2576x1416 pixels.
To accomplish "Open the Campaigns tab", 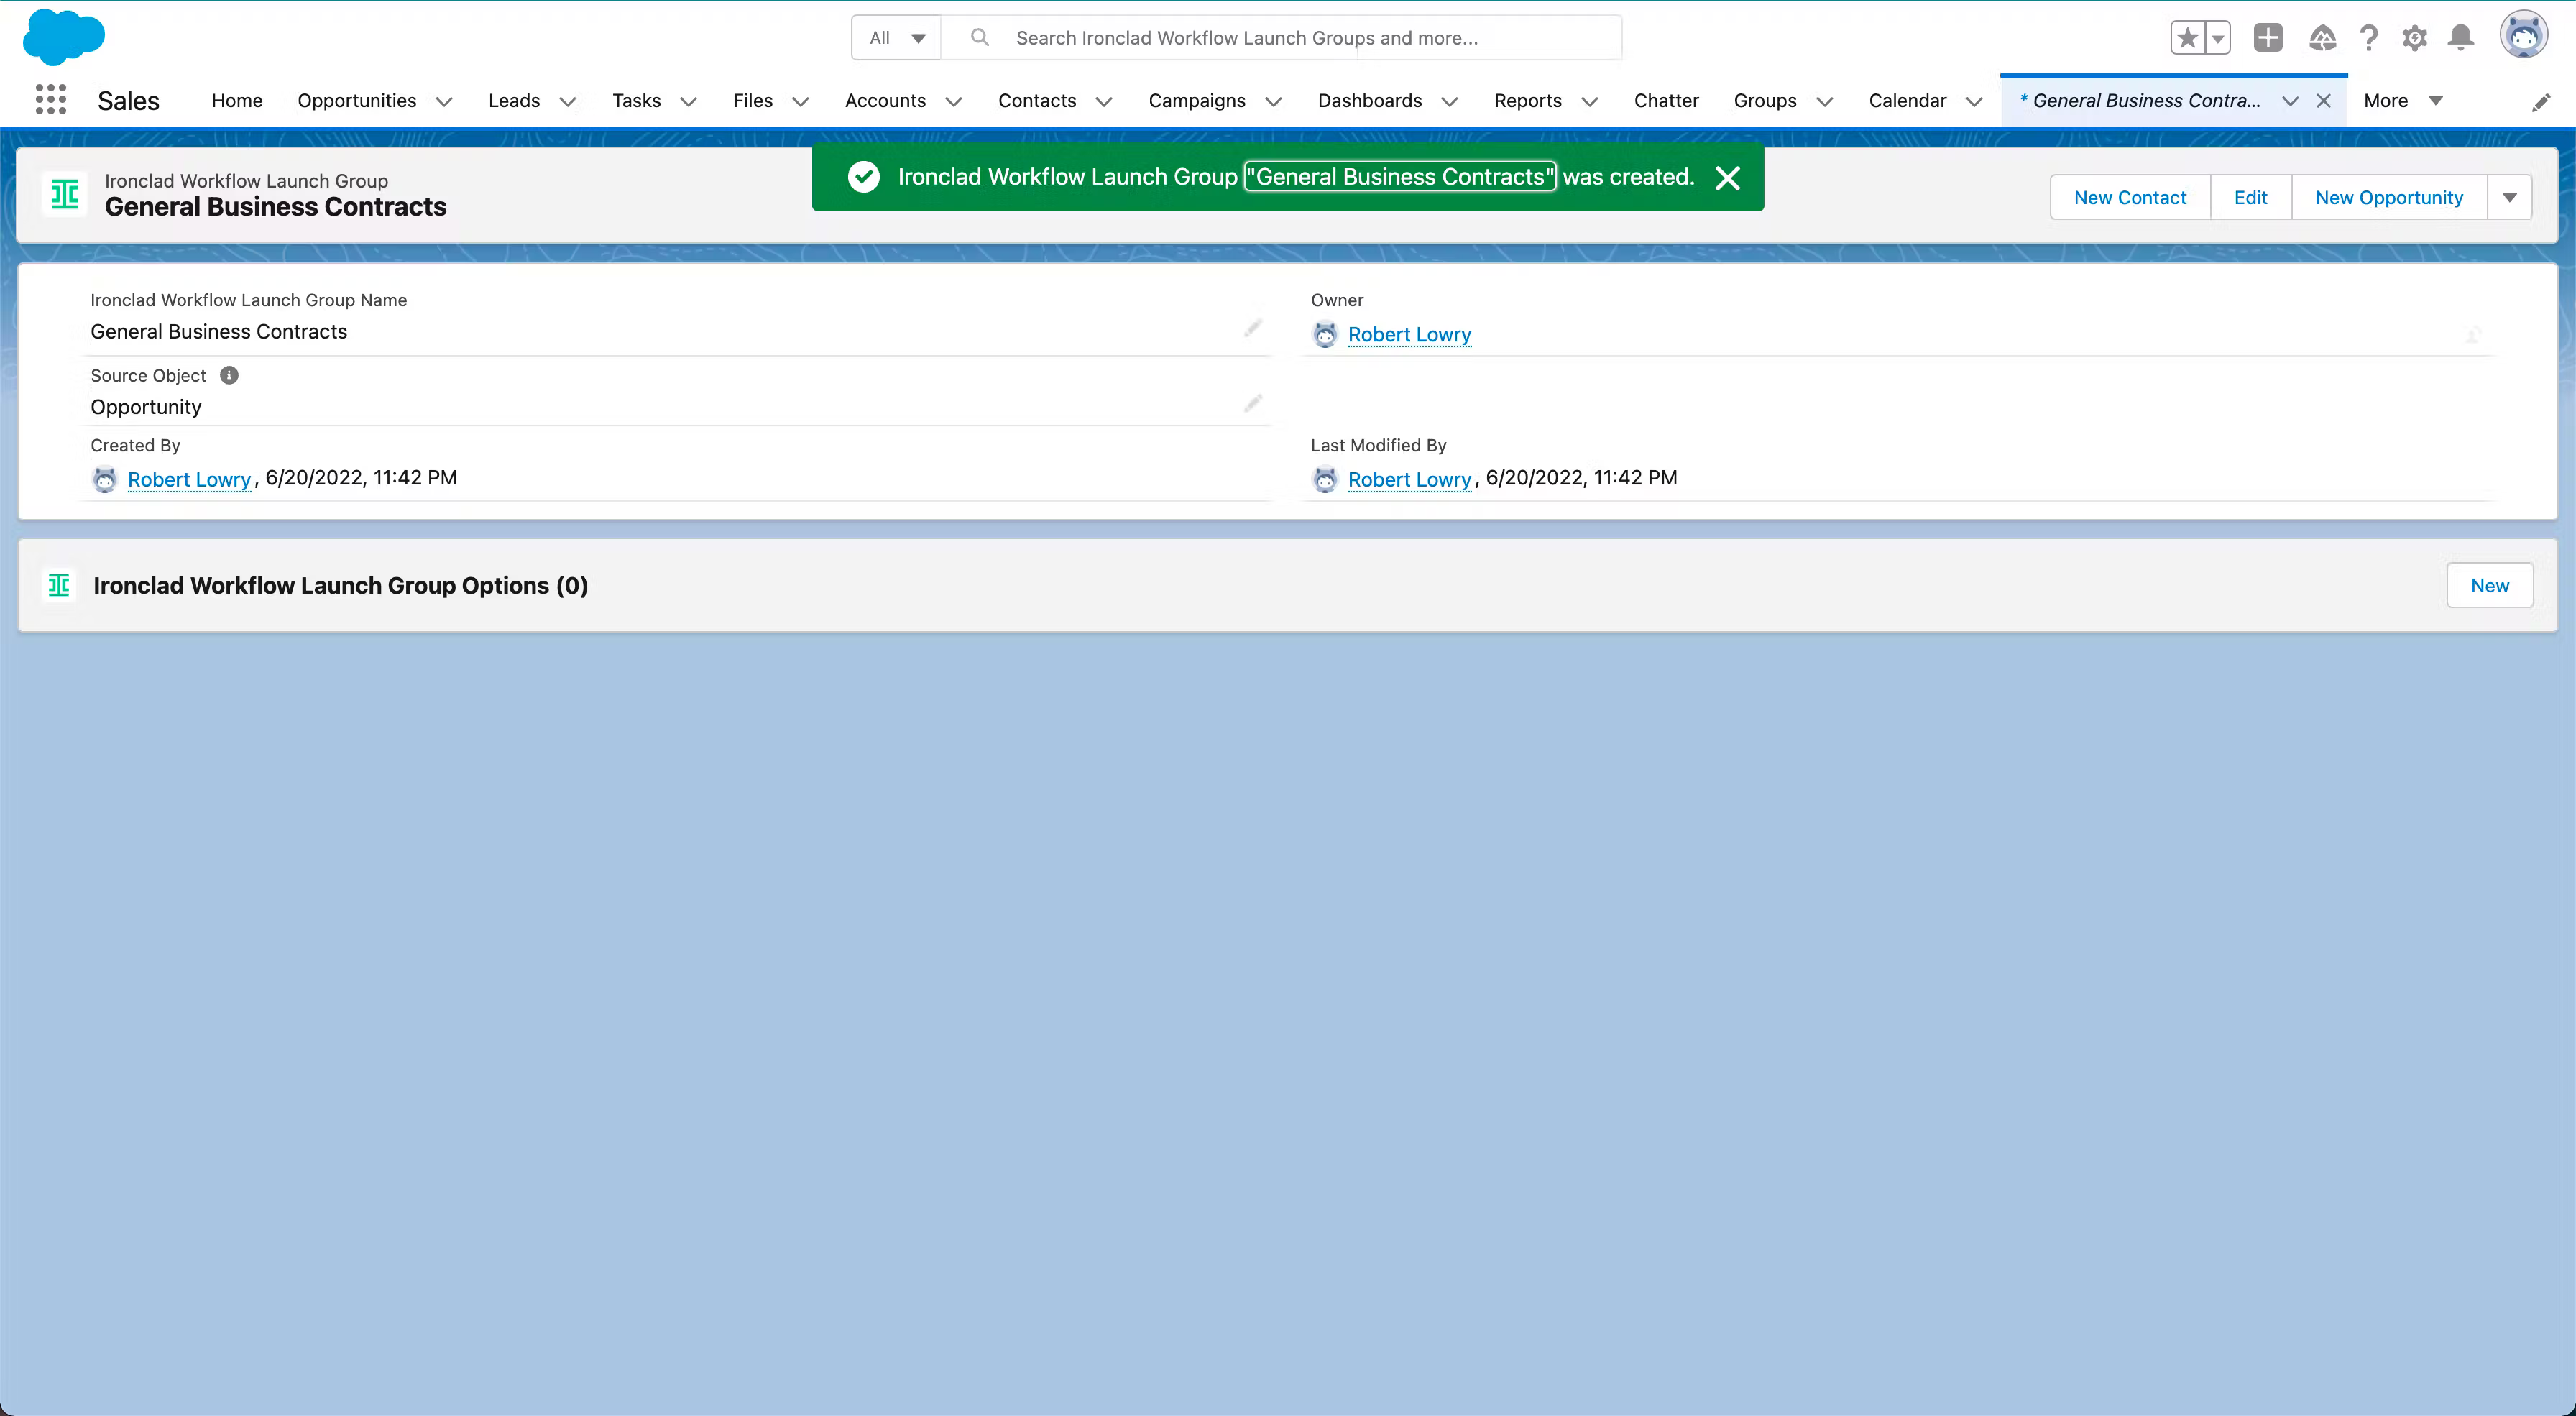I will pyautogui.click(x=1197, y=100).
